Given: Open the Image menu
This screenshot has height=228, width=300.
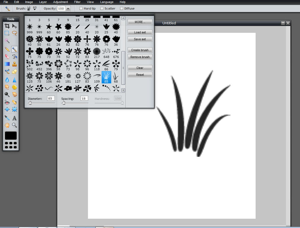Looking at the screenshot, I should tap(29, 2).
